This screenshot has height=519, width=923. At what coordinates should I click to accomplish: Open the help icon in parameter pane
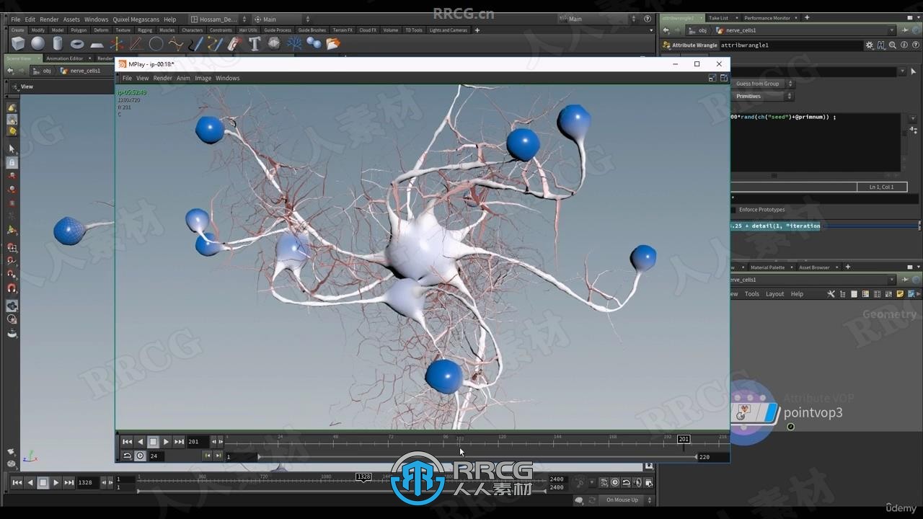[914, 45]
